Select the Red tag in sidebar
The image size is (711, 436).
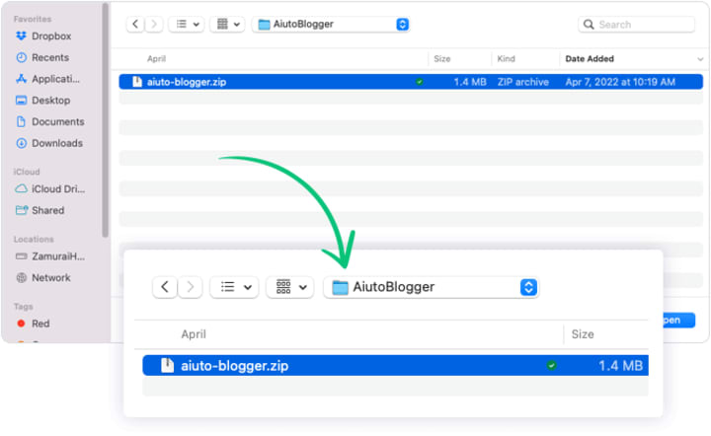(34, 324)
